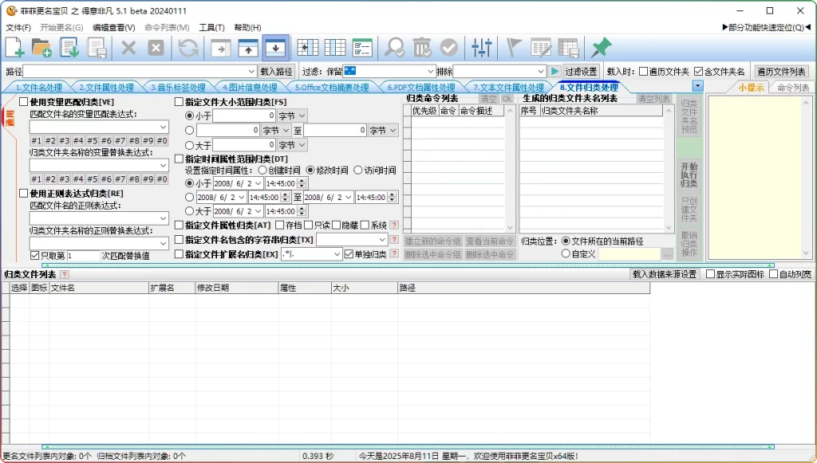The image size is (817, 463).
Task: Click the grey boxed X clear icon
Action: (x=156, y=48)
